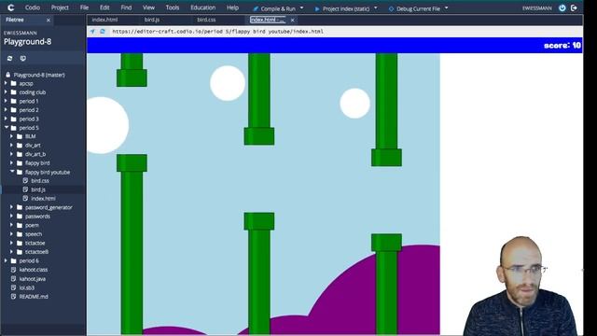Screen dimensions: 597x336
Task: Click the preview refresh icon
Action: (x=103, y=32)
